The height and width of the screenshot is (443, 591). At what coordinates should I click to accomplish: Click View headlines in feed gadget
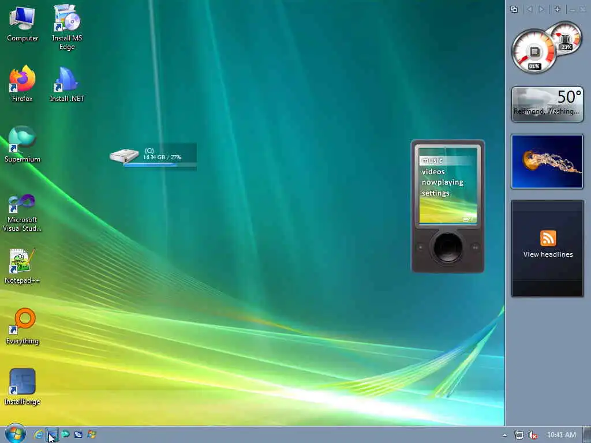pos(548,254)
